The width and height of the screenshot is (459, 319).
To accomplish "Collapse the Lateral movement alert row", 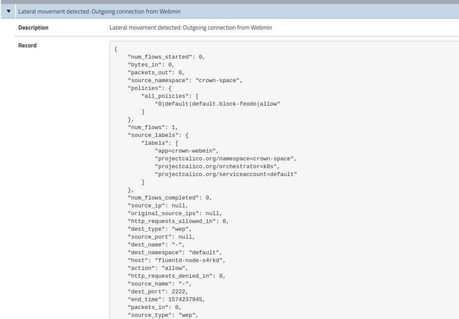I will (x=9, y=11).
